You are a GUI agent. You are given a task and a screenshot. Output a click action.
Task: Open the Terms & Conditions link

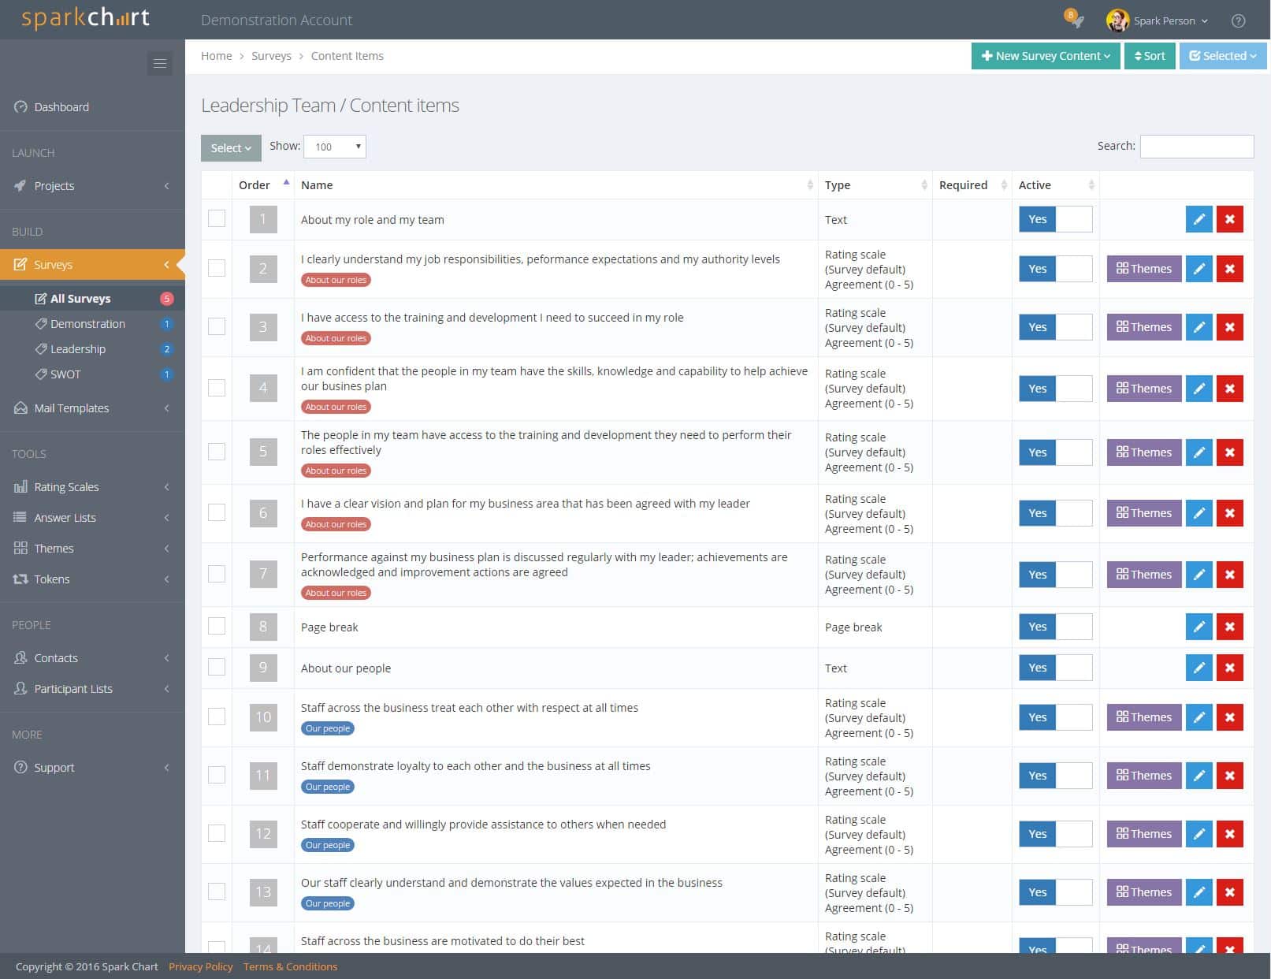tap(290, 967)
